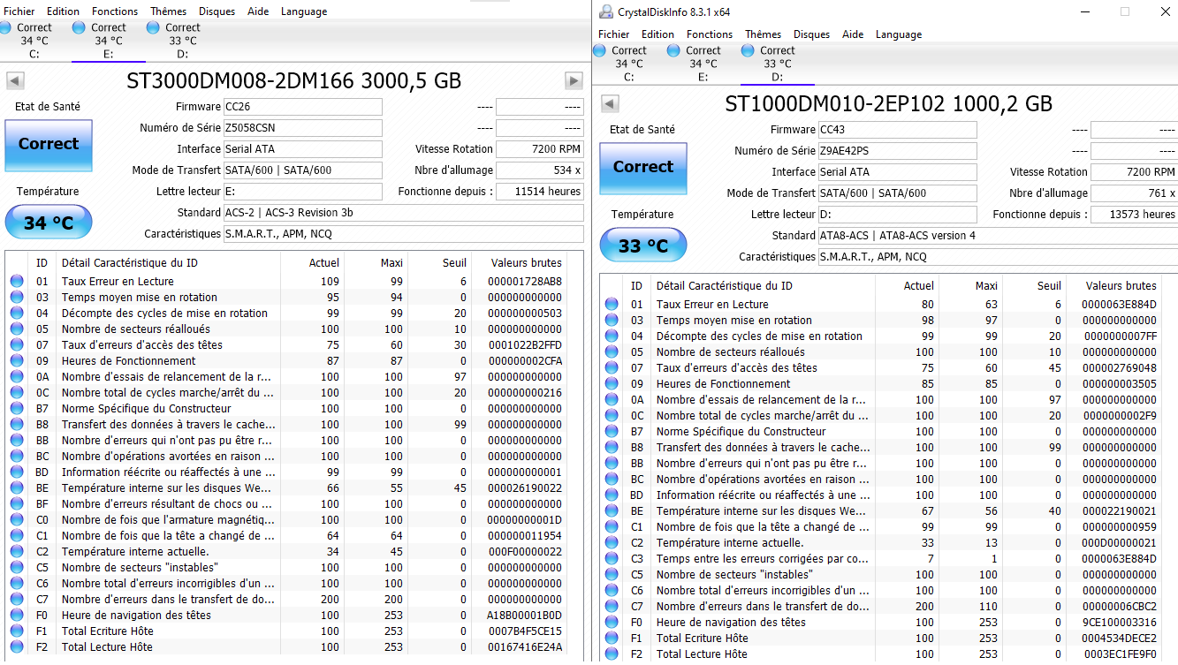Click the Correct health button for ST3000DM008
The width and height of the screenshot is (1178, 665).
click(x=49, y=145)
